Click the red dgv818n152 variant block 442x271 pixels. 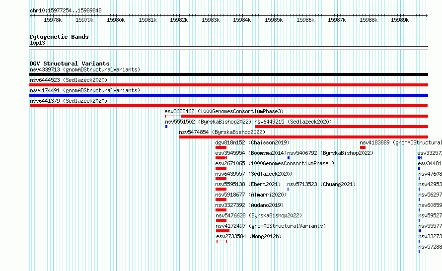point(221,147)
